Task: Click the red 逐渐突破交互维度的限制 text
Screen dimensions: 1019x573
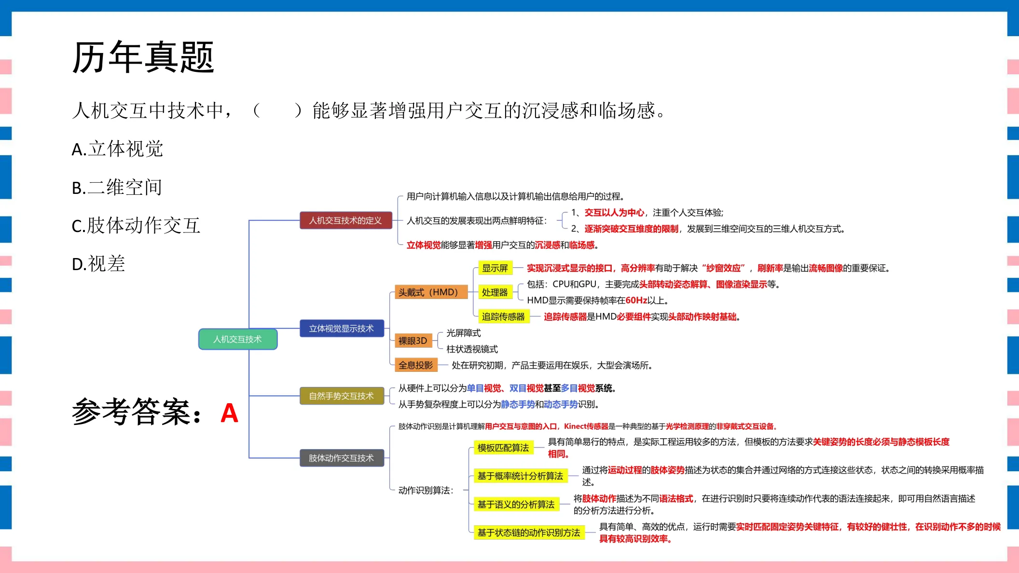Action: pos(632,229)
